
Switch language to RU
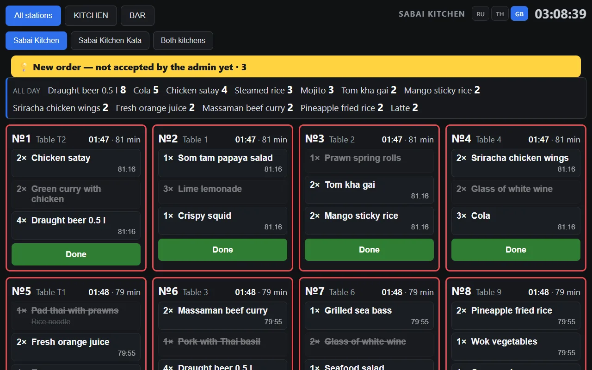click(481, 14)
